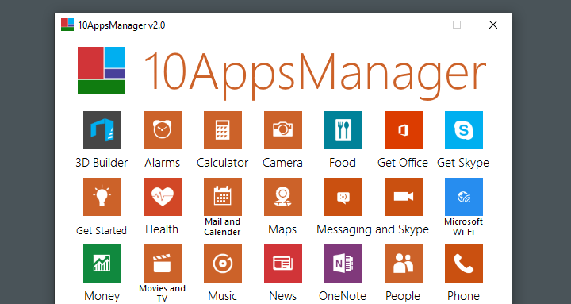Click the Get Skype icon
This screenshot has width=571, height=304.
coord(464,130)
